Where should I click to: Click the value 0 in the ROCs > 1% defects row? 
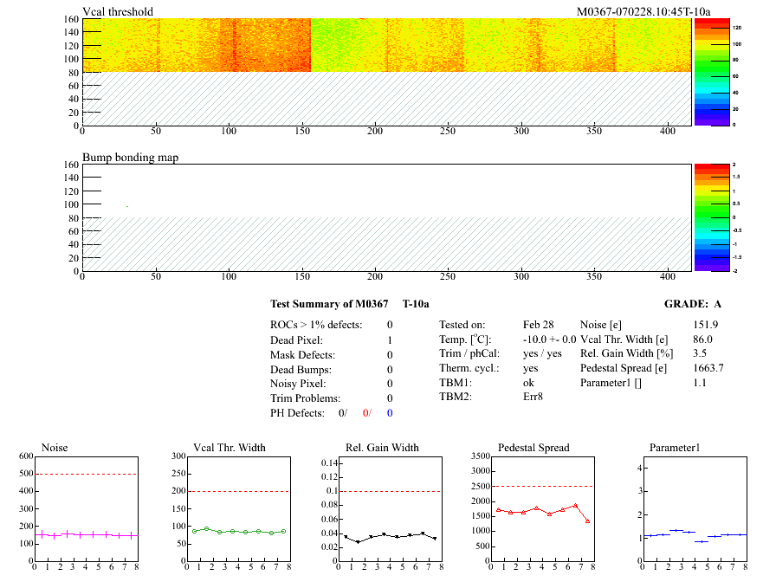pyautogui.click(x=390, y=325)
